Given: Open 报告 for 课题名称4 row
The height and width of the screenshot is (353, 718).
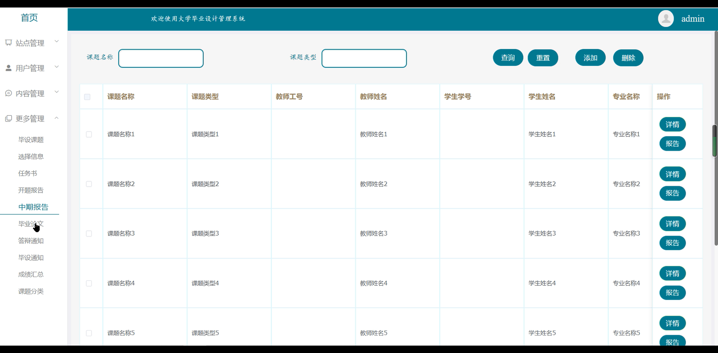Looking at the screenshot, I should [672, 293].
